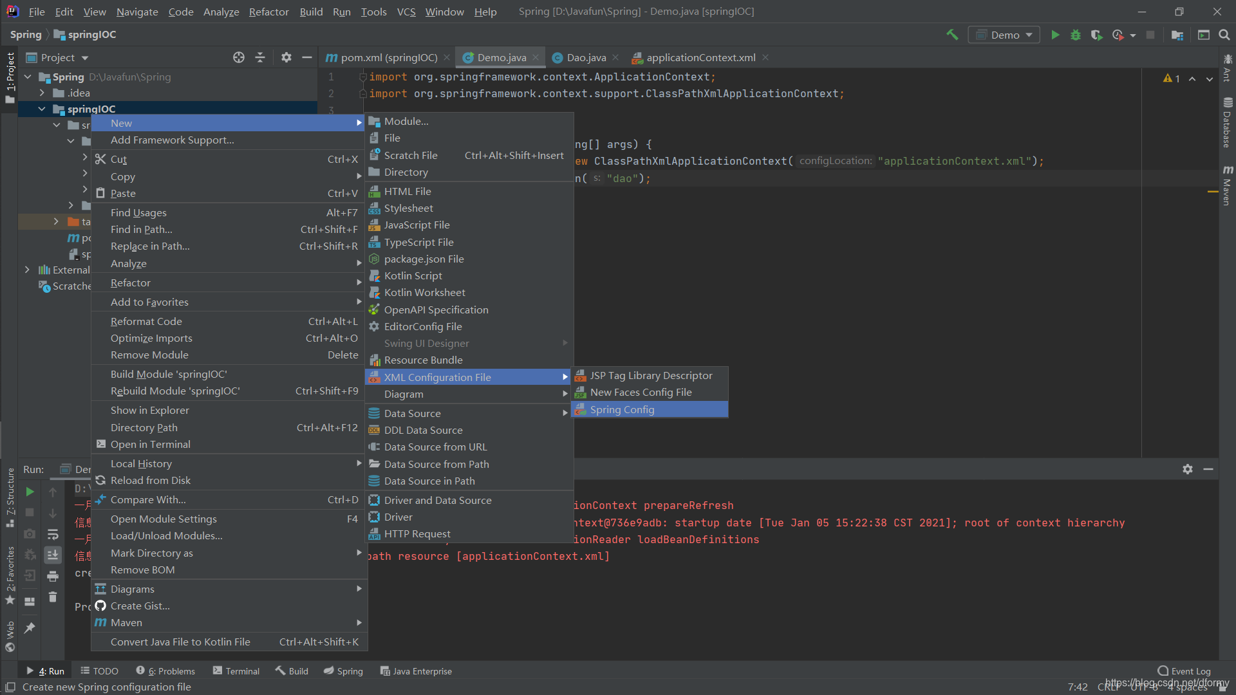Image resolution: width=1236 pixels, height=695 pixels.
Task: Click the Collapse All icon in Project panel
Action: tap(260, 57)
